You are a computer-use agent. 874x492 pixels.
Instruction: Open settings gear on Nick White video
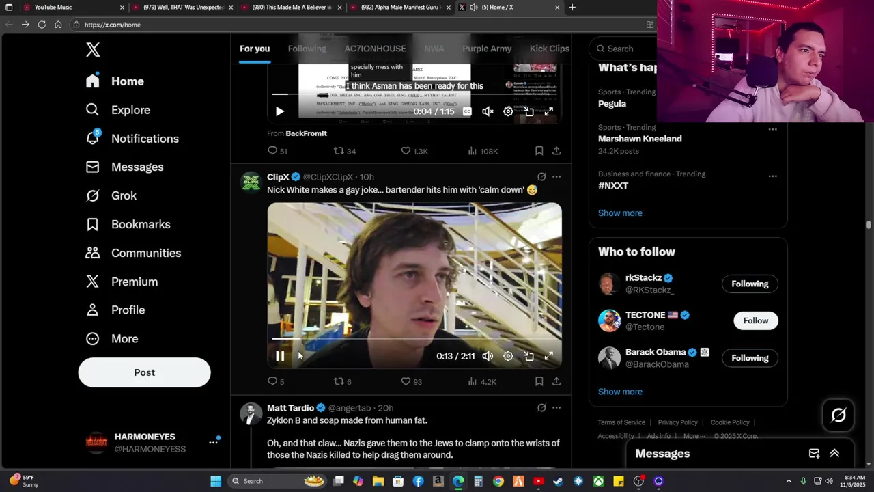(508, 356)
